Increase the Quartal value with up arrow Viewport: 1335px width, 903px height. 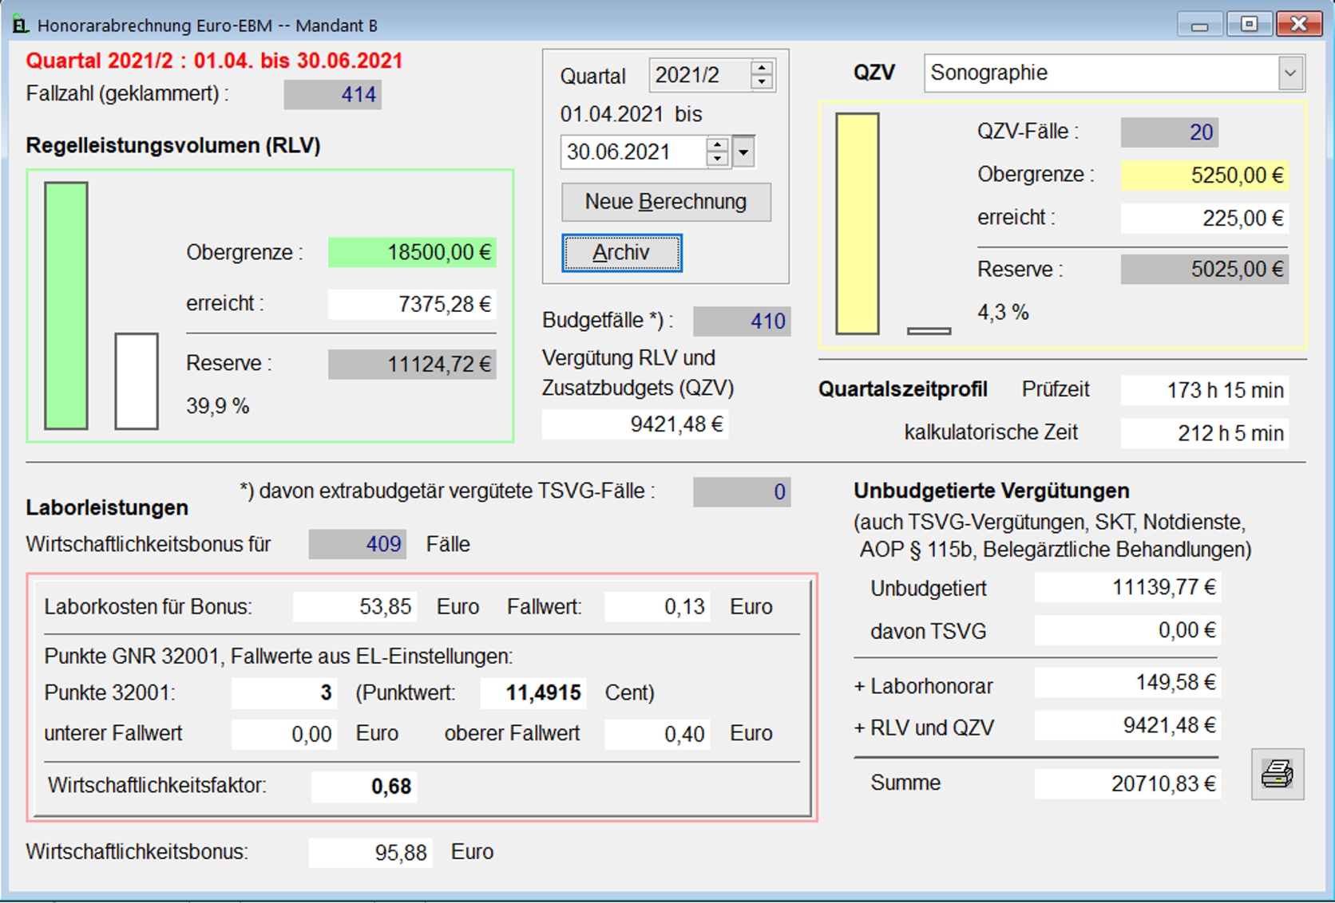pyautogui.click(x=762, y=69)
